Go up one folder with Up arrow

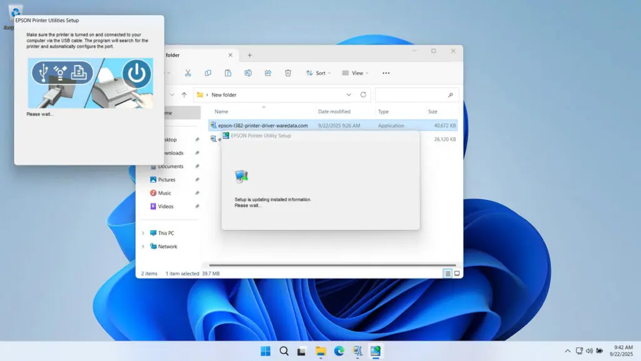[x=184, y=95]
